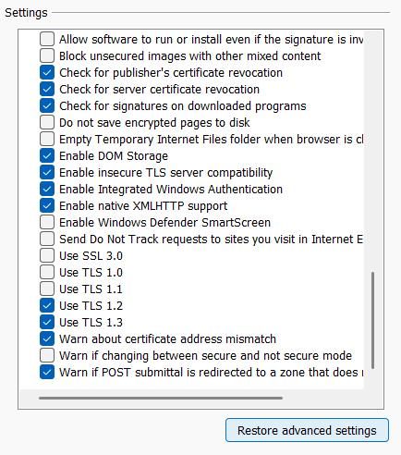The height and width of the screenshot is (455, 401).
Task: Enable Block unsecured images with mixed content
Action: pos(47,55)
